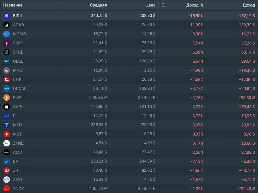Click the AAPL Apple logo icon
The height and width of the screenshot is (193, 258).
pos(6,107)
